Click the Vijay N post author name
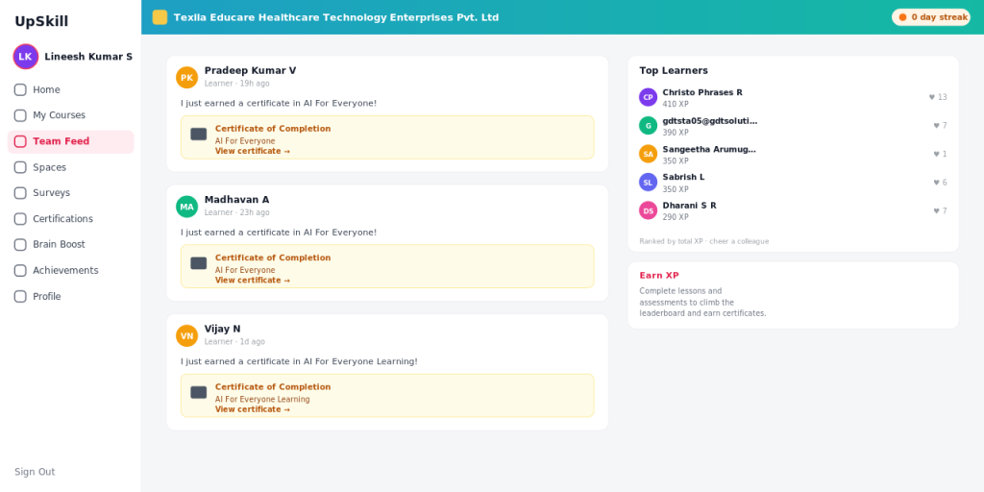The height and width of the screenshot is (492, 984). [x=222, y=329]
